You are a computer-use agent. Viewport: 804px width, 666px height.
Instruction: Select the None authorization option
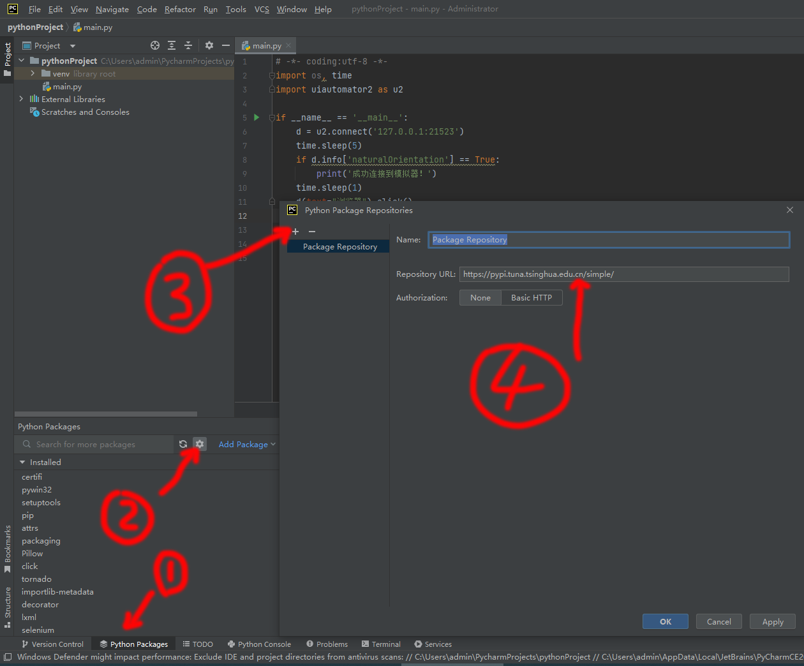pos(480,297)
